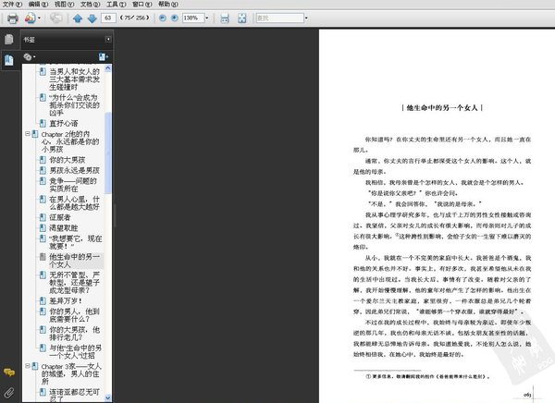555x403 pixels.
Task: Click the new bookmark icon
Action: click(104, 56)
